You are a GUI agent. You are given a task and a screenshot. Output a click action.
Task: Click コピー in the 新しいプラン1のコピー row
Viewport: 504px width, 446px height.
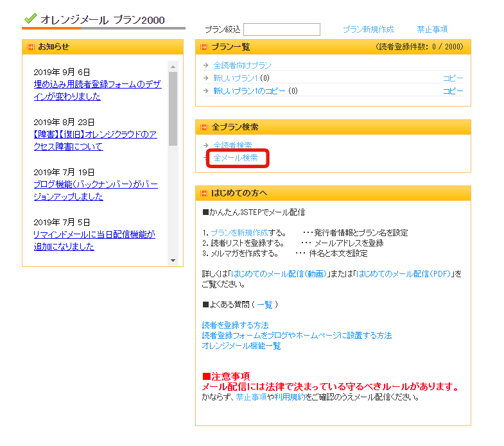pos(453,91)
